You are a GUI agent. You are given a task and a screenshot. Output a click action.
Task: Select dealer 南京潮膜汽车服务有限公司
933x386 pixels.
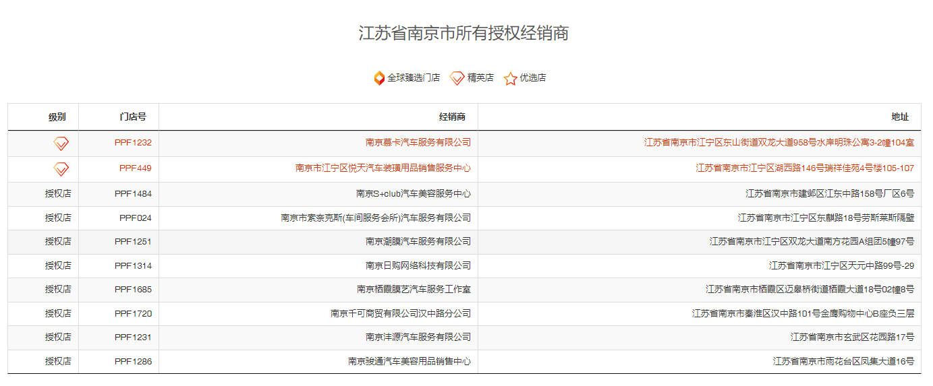(418, 242)
